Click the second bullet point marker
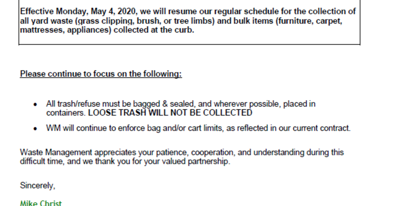Viewport: 393px width, 206px height. (35, 129)
